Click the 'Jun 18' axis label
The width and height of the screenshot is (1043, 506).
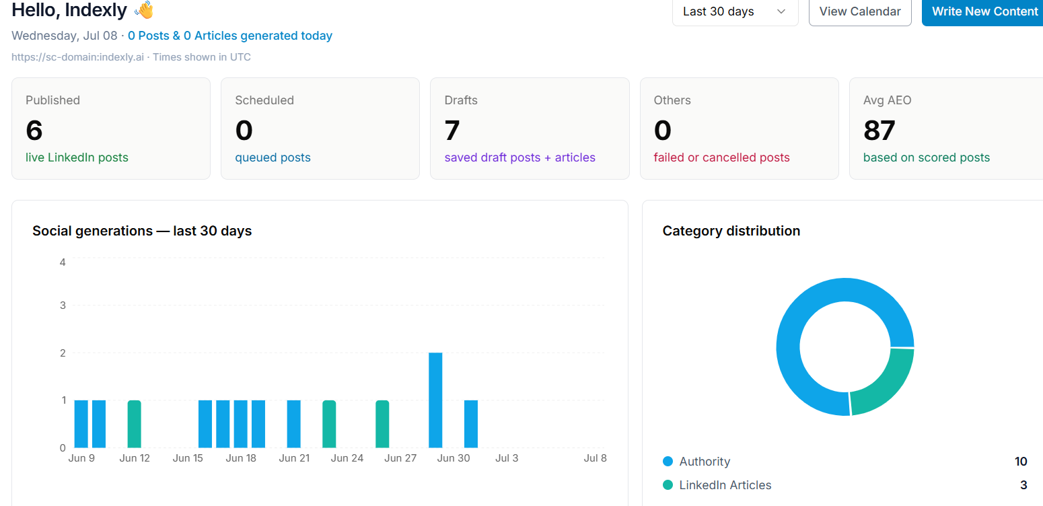coord(241,458)
